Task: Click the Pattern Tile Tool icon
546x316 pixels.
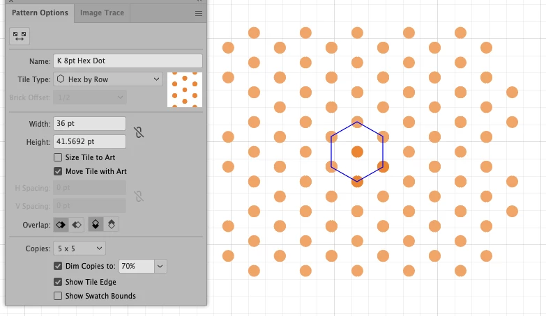Action: click(x=20, y=36)
